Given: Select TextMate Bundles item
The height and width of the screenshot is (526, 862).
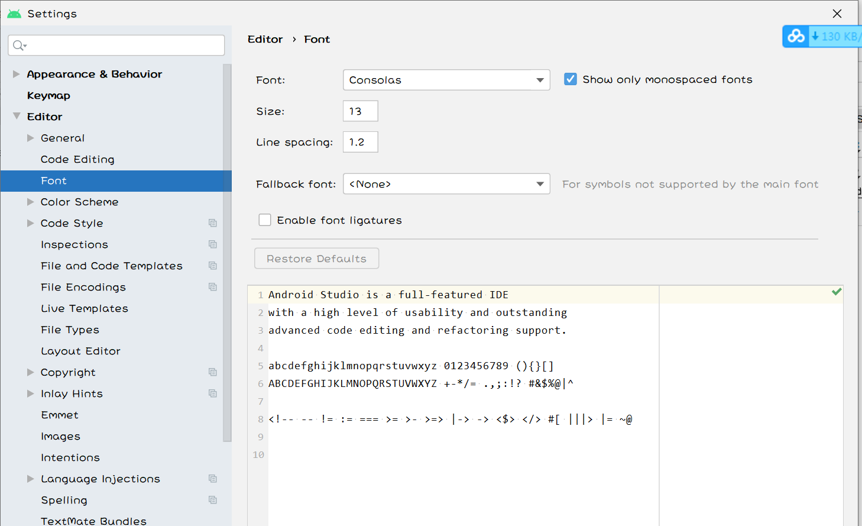Looking at the screenshot, I should (93, 520).
